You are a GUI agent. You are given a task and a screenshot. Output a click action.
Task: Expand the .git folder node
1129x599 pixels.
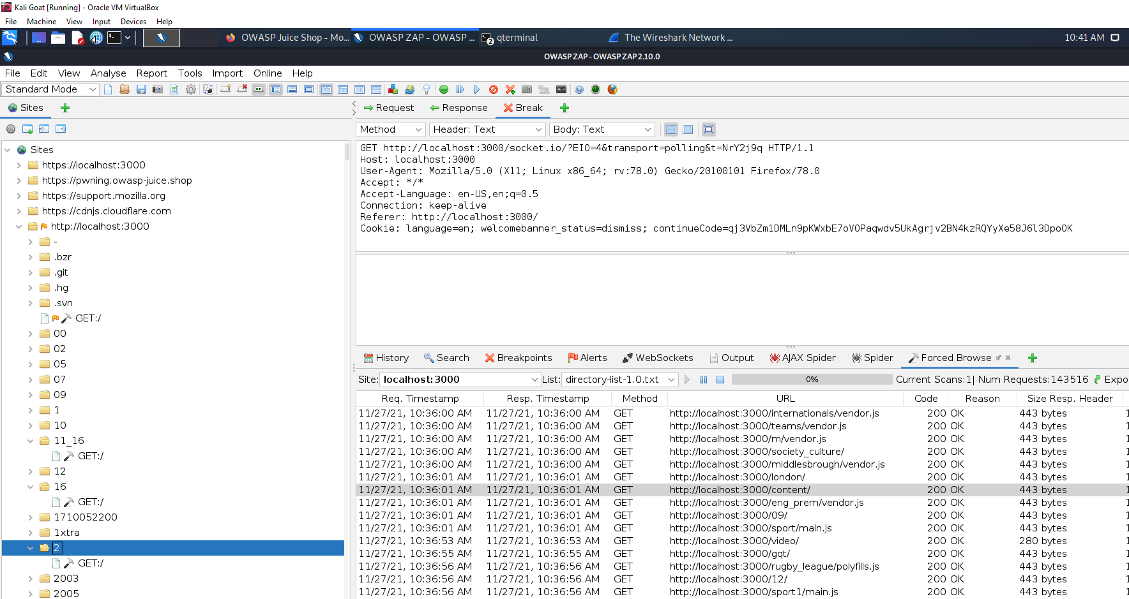(x=30, y=272)
